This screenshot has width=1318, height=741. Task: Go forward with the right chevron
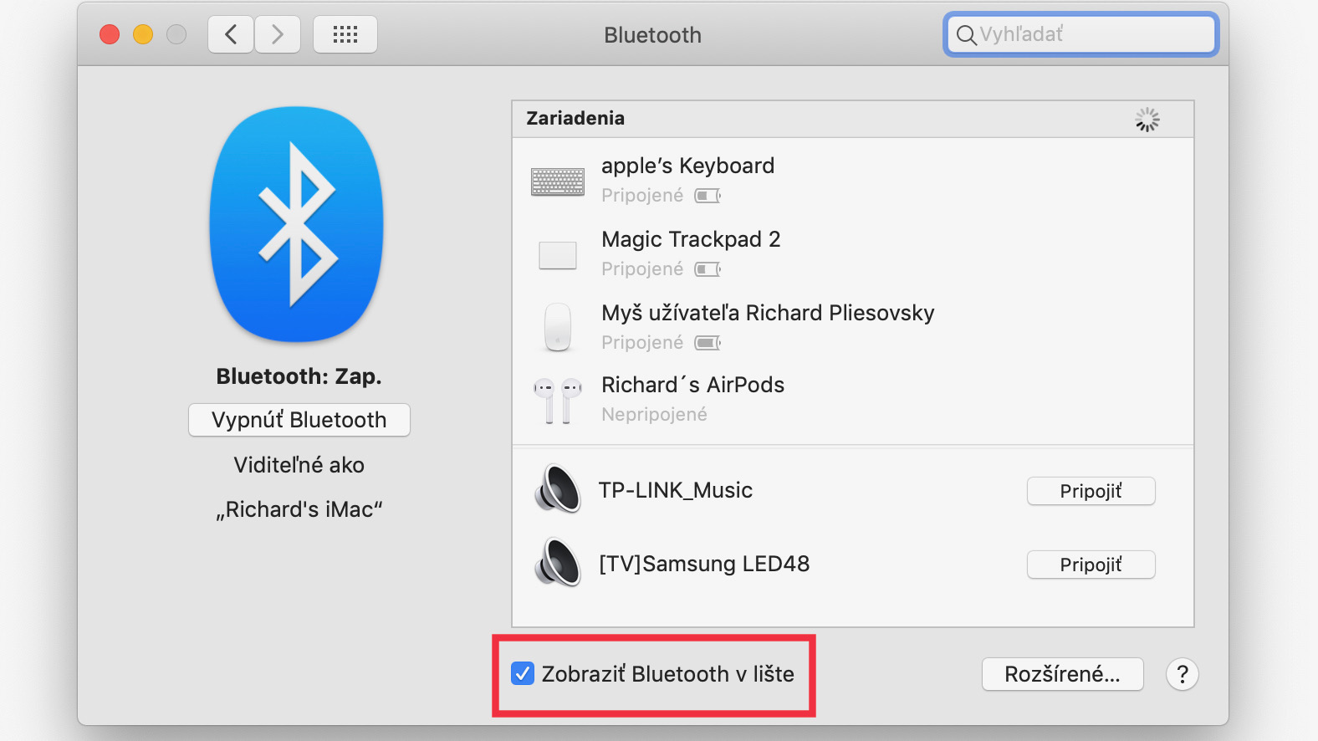[278, 34]
